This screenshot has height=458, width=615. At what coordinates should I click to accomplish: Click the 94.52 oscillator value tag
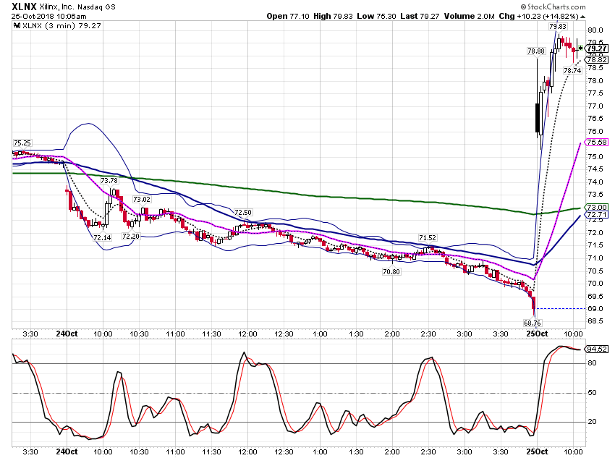tap(597, 349)
